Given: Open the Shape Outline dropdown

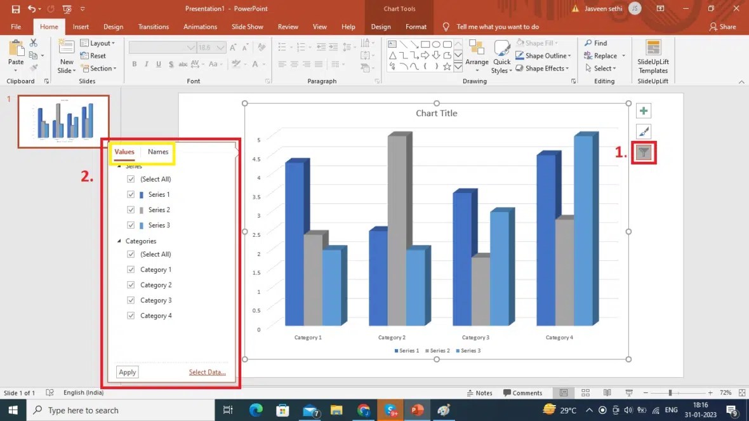Looking at the screenshot, I should click(543, 55).
